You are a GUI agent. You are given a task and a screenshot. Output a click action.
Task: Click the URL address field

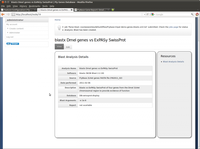click(78, 14)
